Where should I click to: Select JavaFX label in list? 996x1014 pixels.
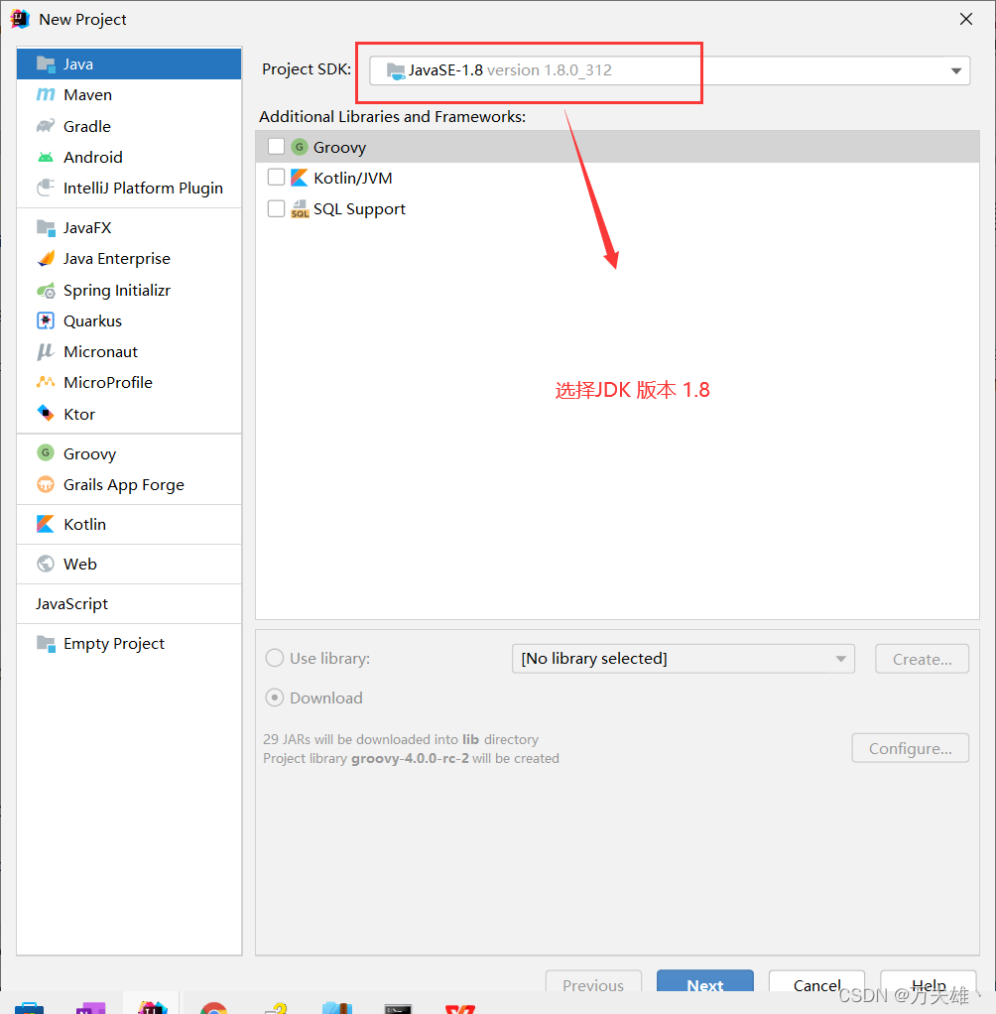click(x=87, y=227)
